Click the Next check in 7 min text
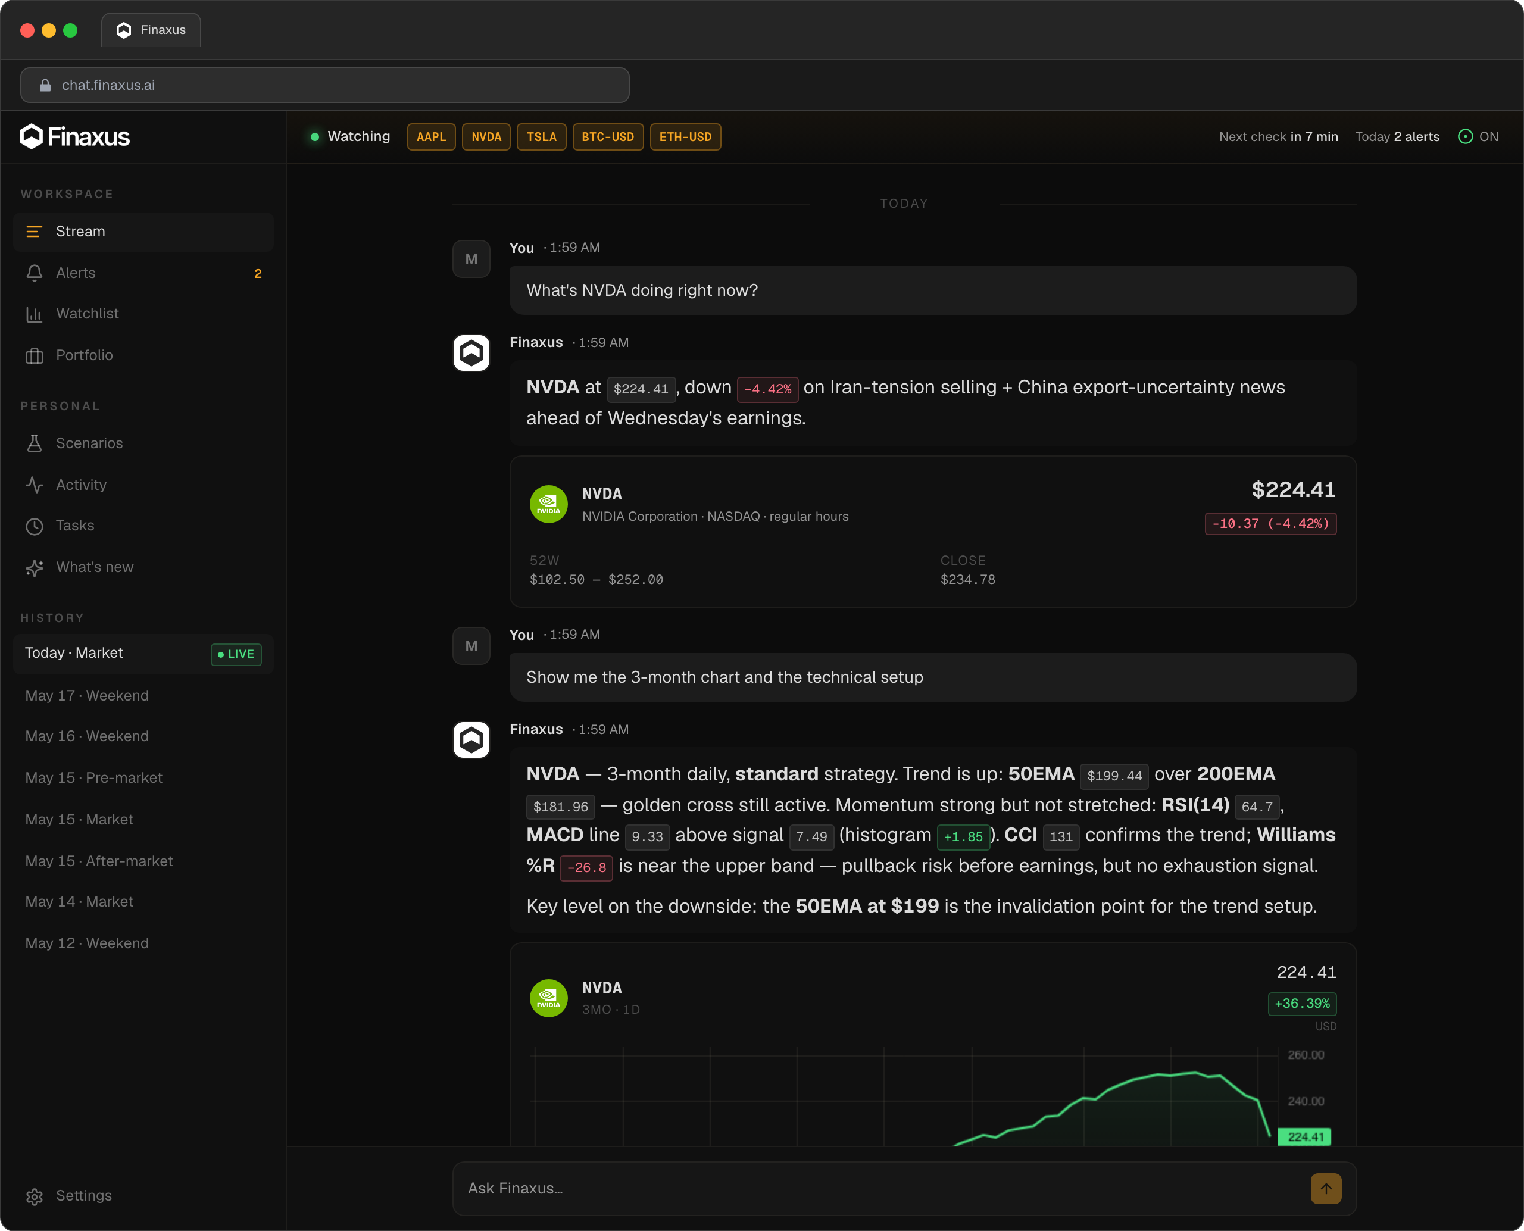Image resolution: width=1524 pixels, height=1231 pixels. 1278,137
